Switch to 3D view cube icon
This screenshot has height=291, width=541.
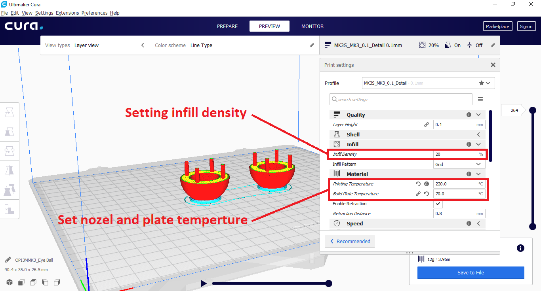[x=9, y=282]
